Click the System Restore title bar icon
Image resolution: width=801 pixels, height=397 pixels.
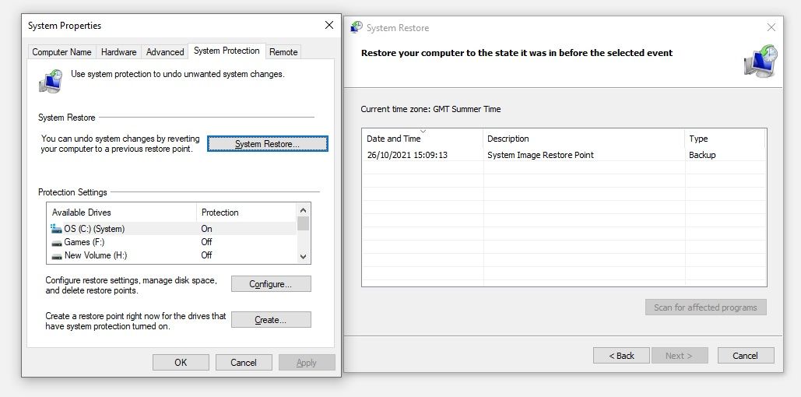[357, 27]
